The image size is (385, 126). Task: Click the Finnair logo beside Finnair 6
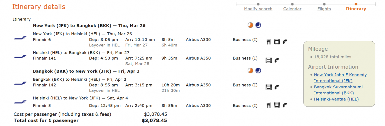pyautogui.click(x=20, y=38)
